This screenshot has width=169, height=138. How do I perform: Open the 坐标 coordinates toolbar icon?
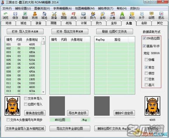103,16
